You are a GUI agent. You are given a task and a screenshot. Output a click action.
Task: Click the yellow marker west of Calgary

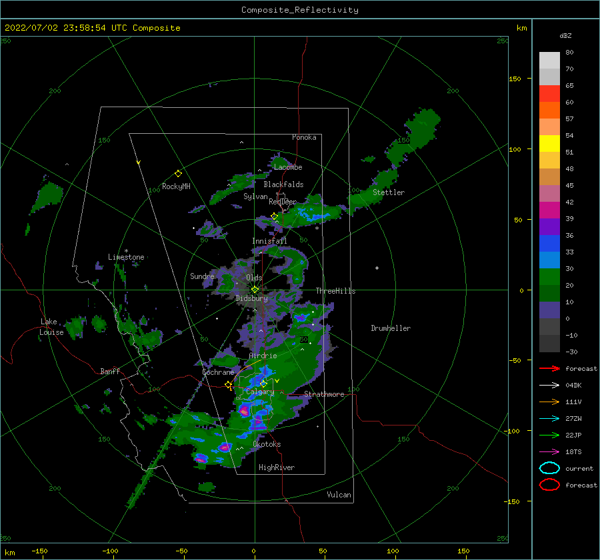229,385
